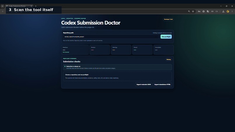Focus the Repository path input field

click(x=111, y=37)
